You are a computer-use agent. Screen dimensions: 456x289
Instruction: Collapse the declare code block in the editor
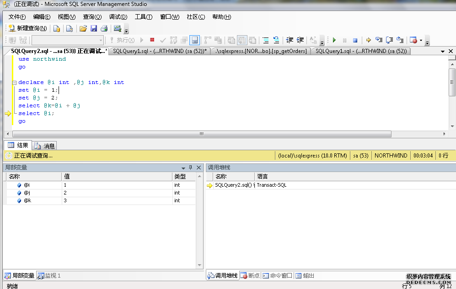point(14,83)
